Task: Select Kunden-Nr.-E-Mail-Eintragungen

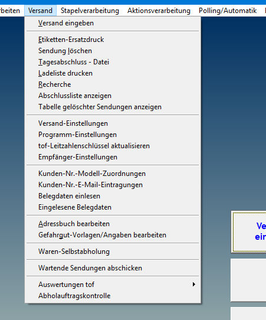Action: [x=113, y=185]
